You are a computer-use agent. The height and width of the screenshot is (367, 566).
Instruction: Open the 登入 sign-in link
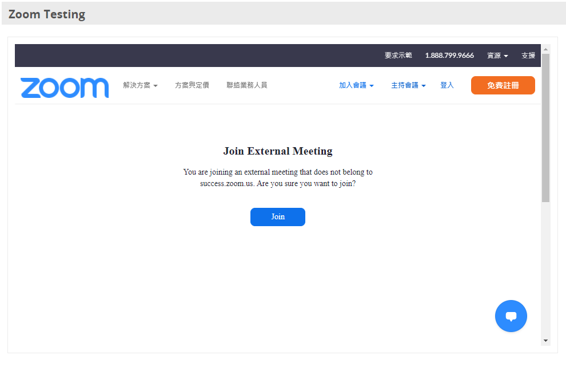pos(447,85)
